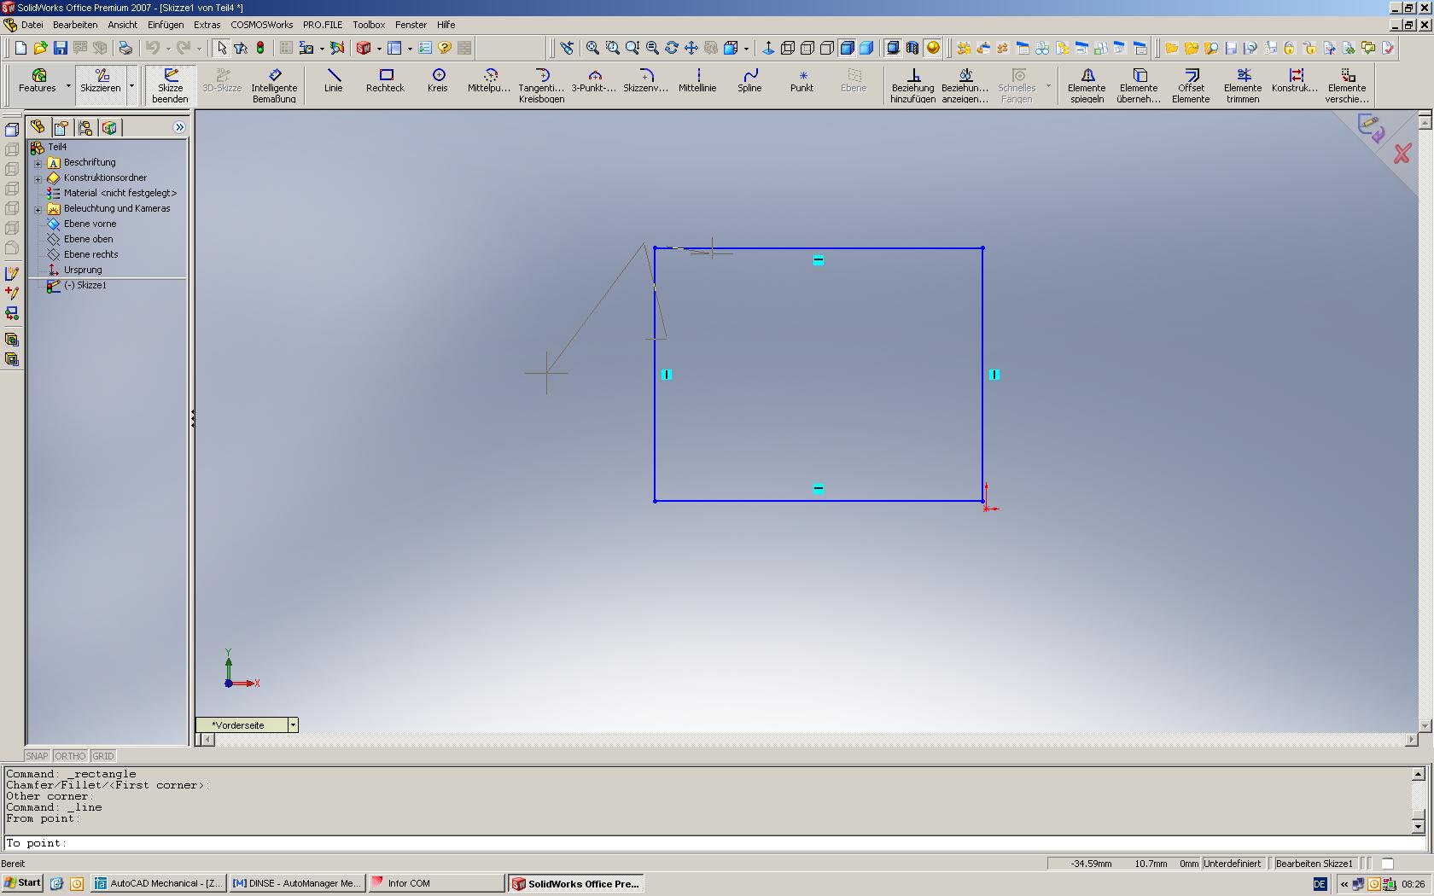Open Schnelles Fangen dropdown arrow
This screenshot has width=1434, height=896.
pos(1048,85)
